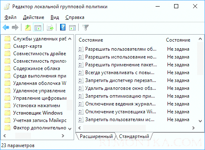Select Удаленная оболочка W tree folder
The width and height of the screenshot is (205, 150).
coord(35,83)
